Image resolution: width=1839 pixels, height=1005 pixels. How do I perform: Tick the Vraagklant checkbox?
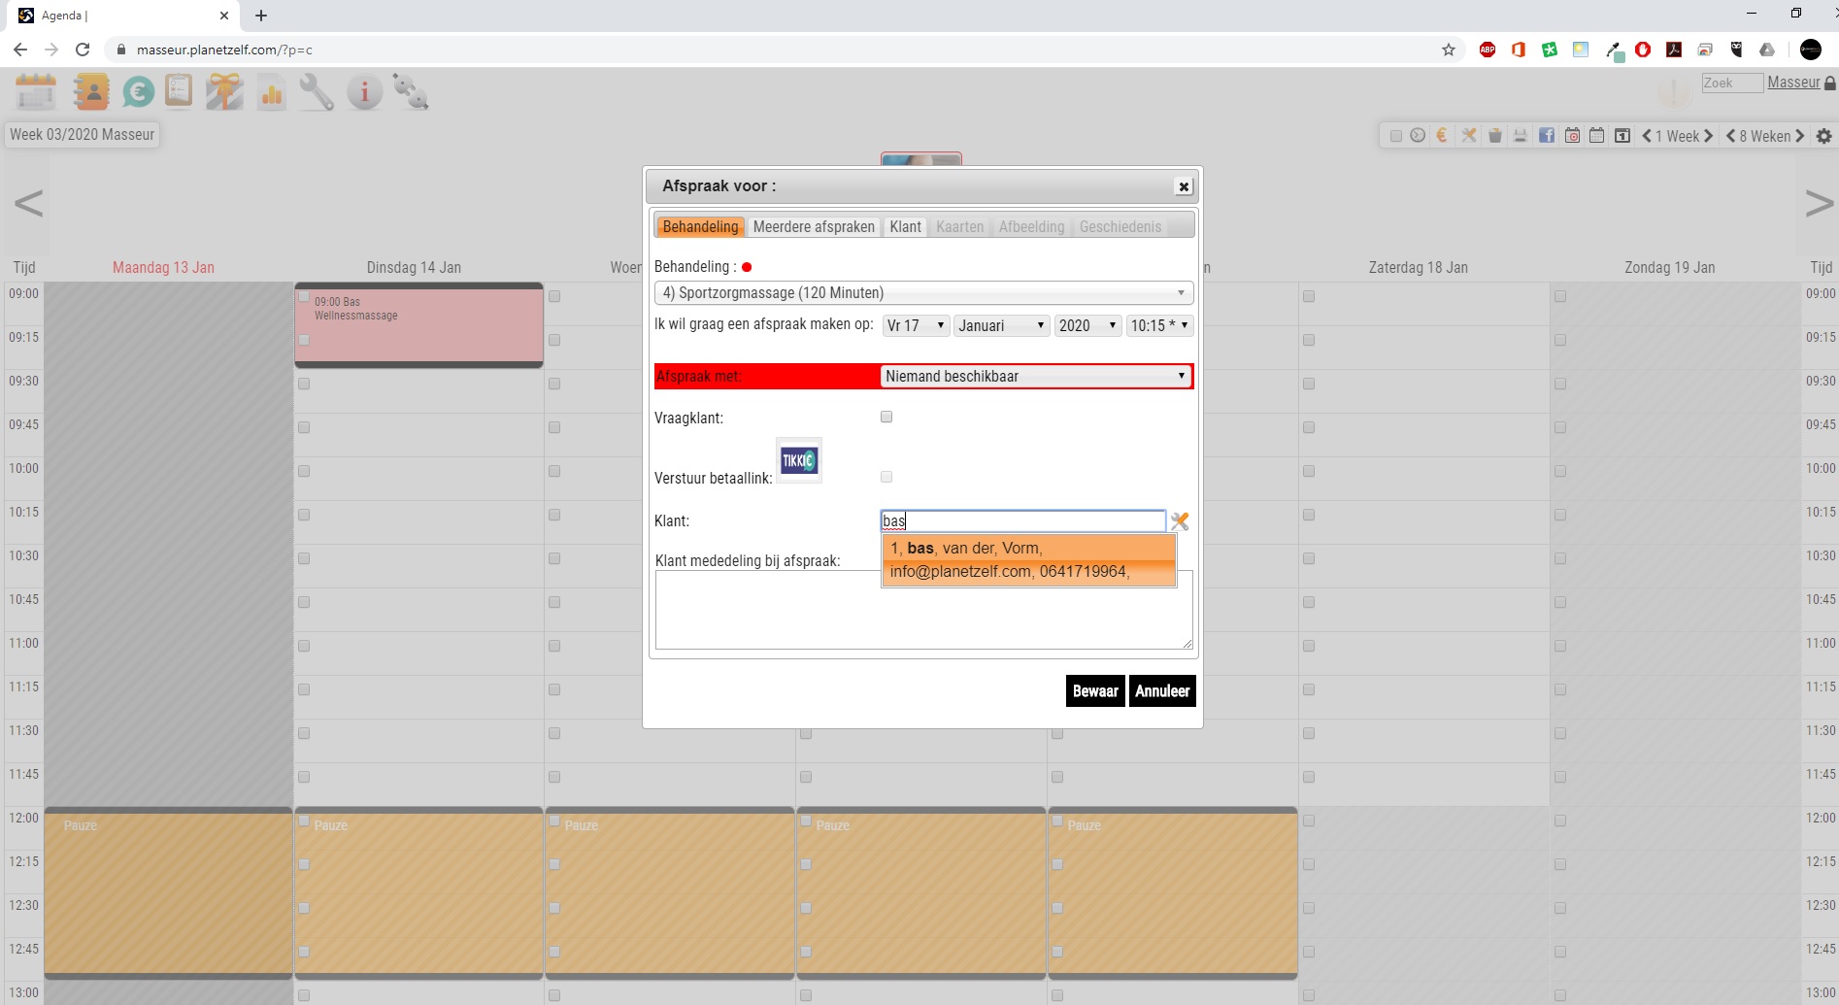click(x=886, y=418)
